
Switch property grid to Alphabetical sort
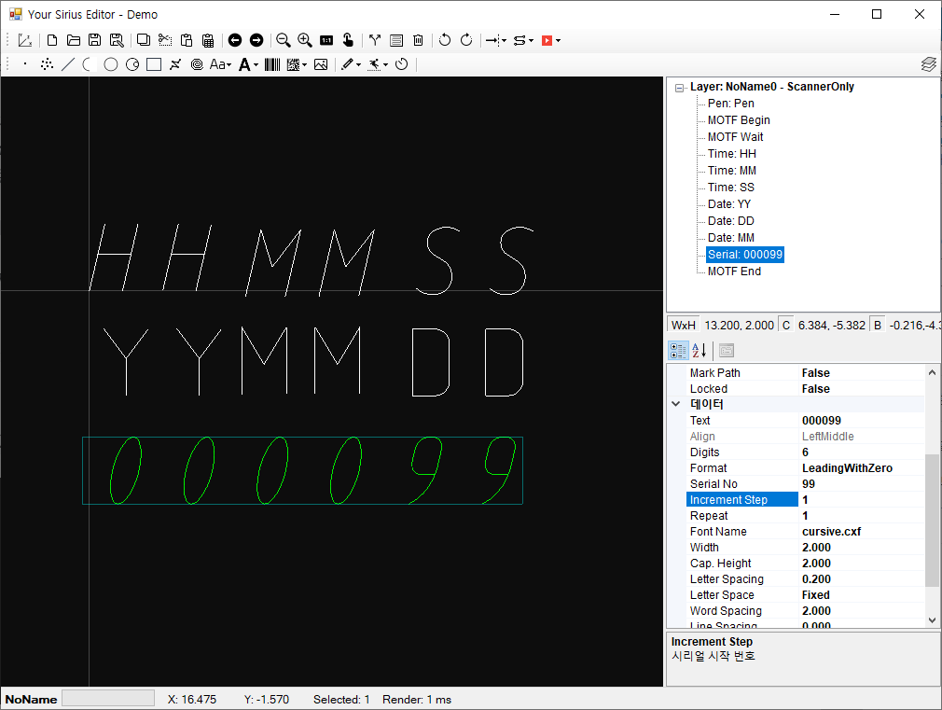coord(699,351)
